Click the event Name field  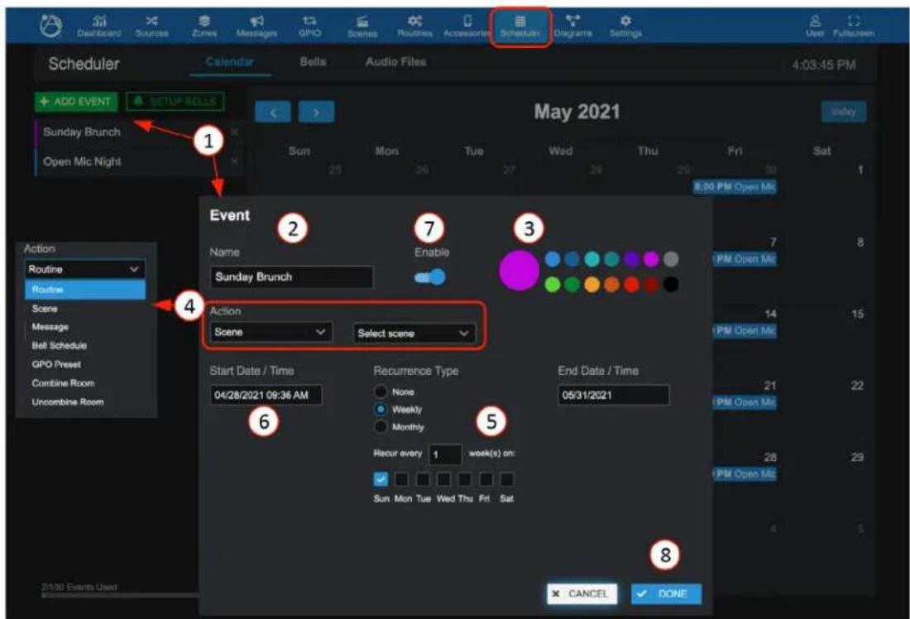pyautogui.click(x=291, y=277)
